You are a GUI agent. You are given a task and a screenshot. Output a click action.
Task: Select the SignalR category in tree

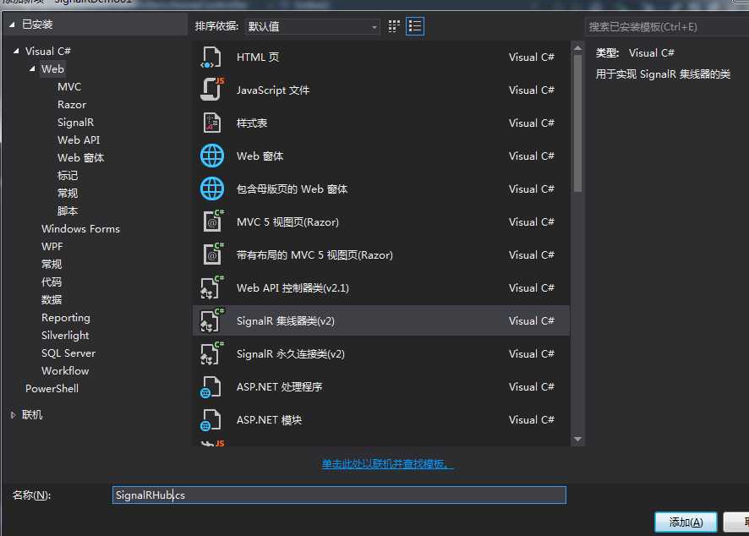tap(75, 123)
